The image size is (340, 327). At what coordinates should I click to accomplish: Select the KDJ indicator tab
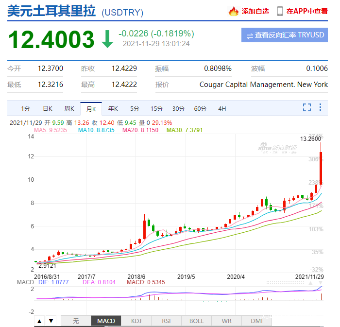(x=136, y=321)
